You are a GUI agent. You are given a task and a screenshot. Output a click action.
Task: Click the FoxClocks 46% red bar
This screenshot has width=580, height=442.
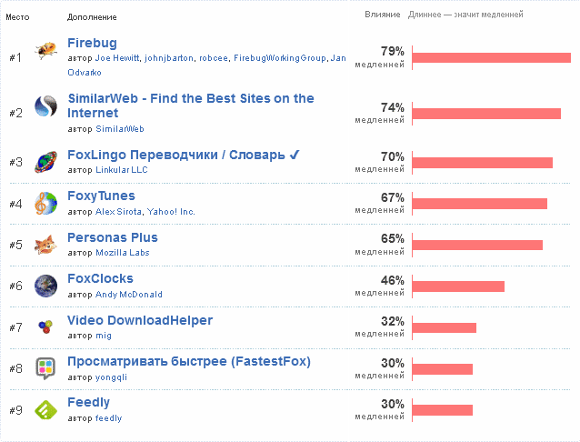[458, 286]
